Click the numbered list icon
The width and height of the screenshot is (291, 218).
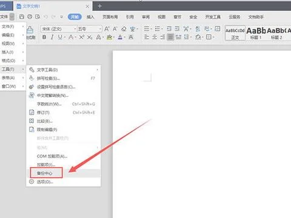158,29
